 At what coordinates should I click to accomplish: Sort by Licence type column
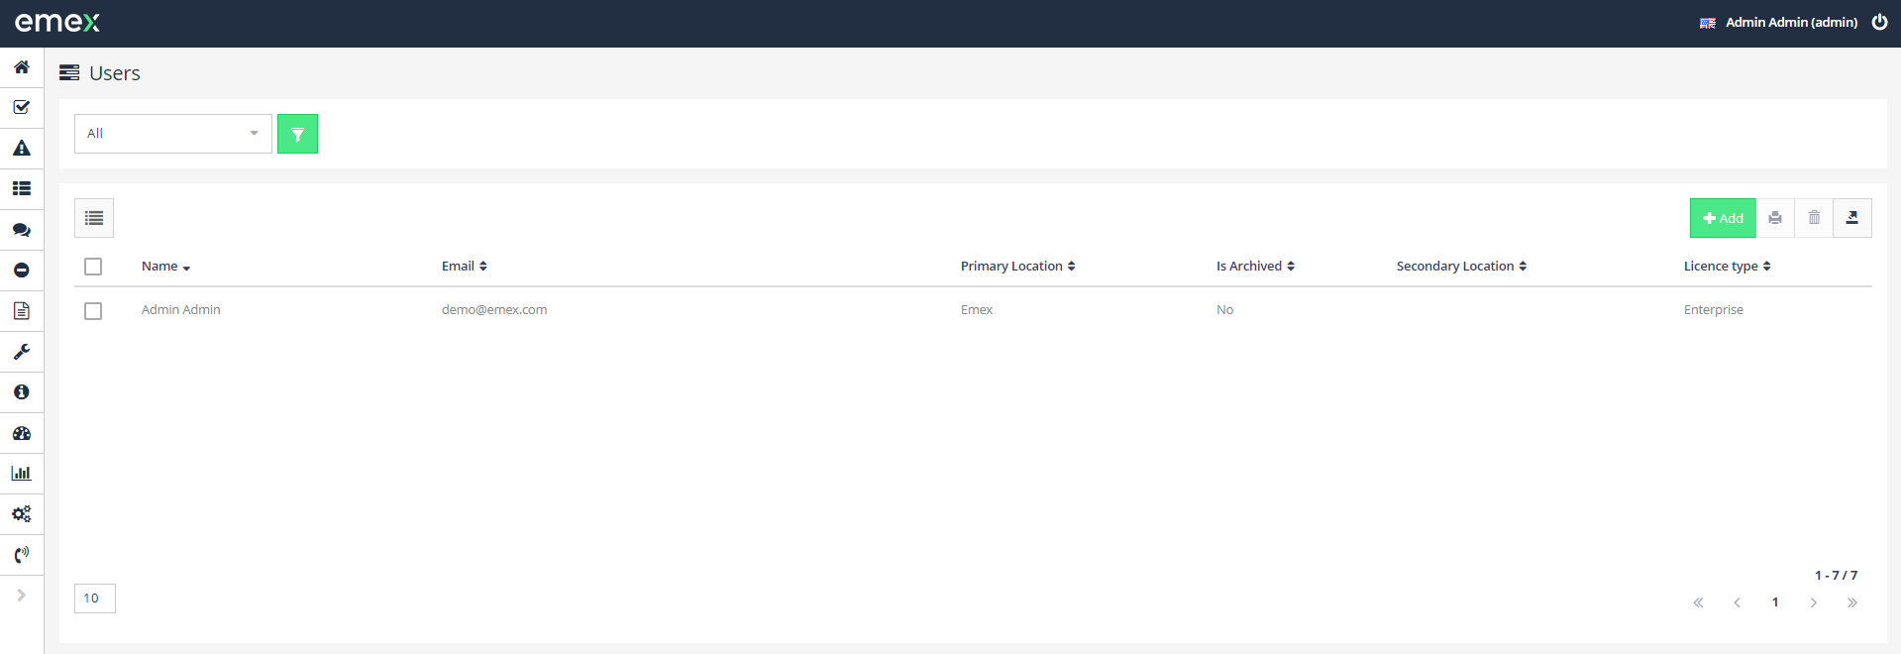point(1728,267)
